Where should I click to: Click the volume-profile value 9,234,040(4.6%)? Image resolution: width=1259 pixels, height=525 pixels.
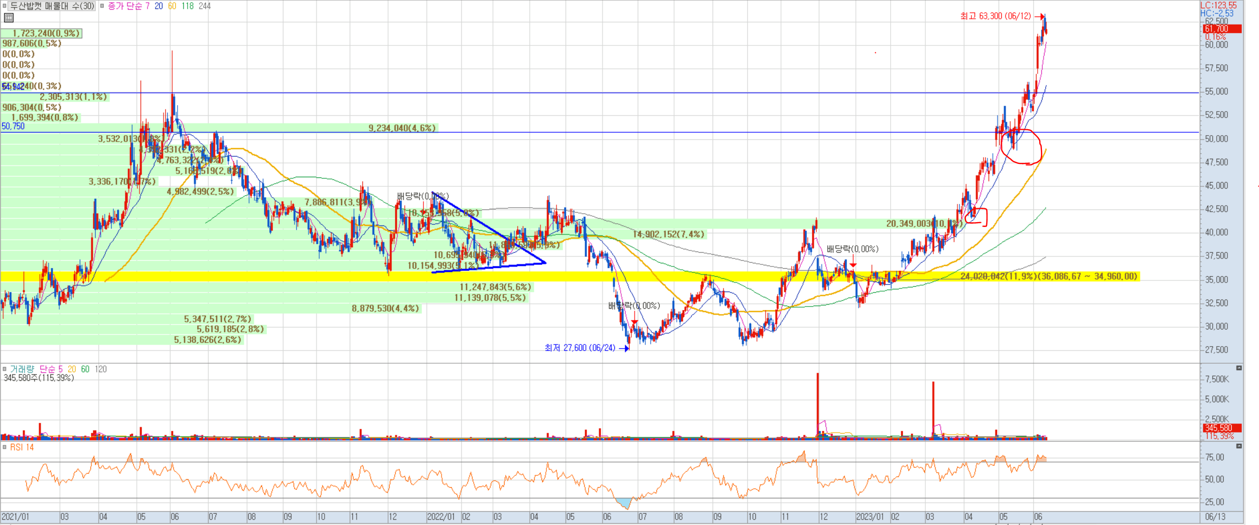(402, 128)
